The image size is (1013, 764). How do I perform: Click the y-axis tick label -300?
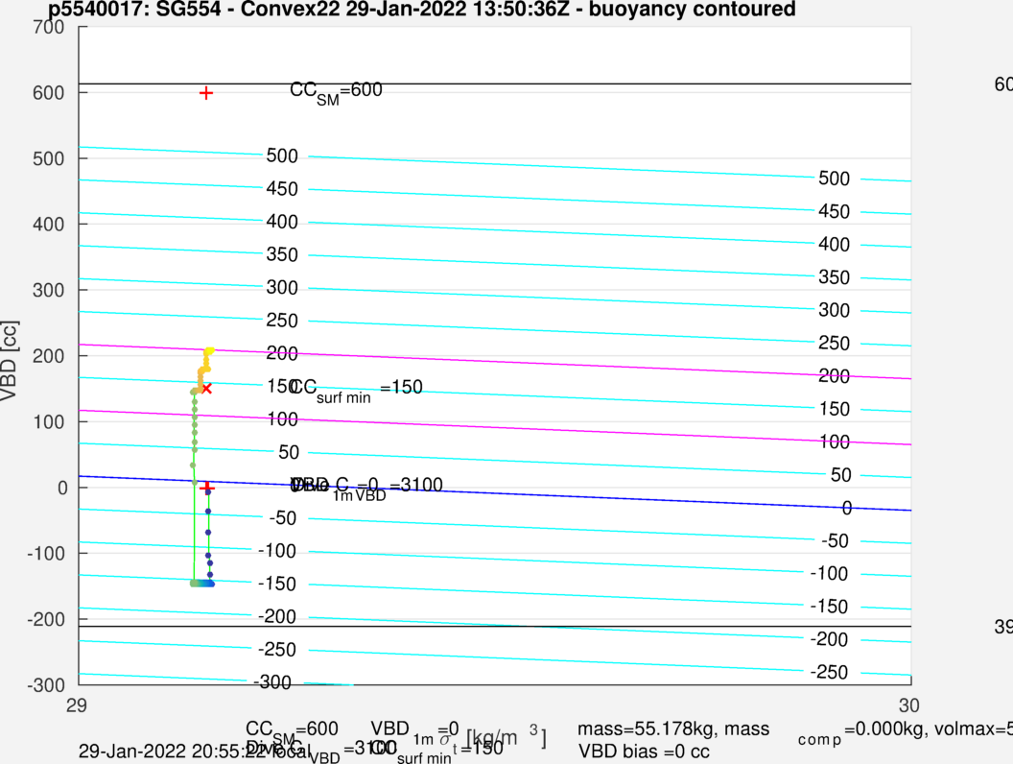pos(46,685)
